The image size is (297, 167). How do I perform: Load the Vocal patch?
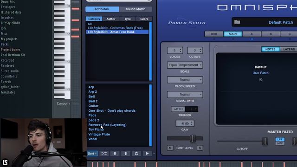coord(93,139)
